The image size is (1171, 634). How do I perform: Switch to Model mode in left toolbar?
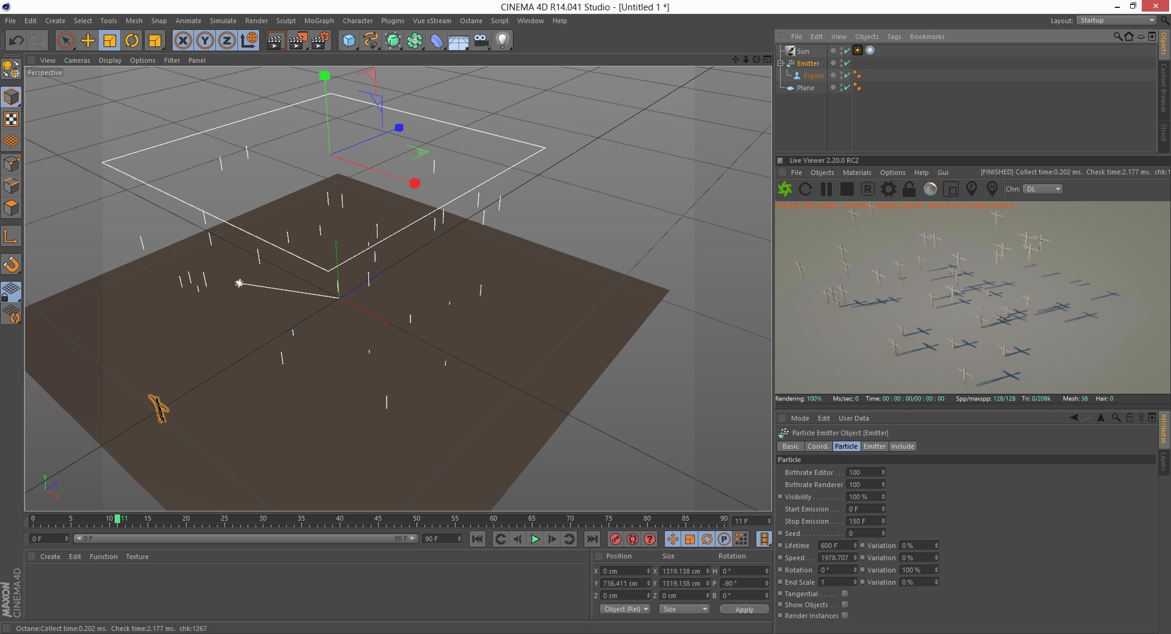pyautogui.click(x=12, y=97)
